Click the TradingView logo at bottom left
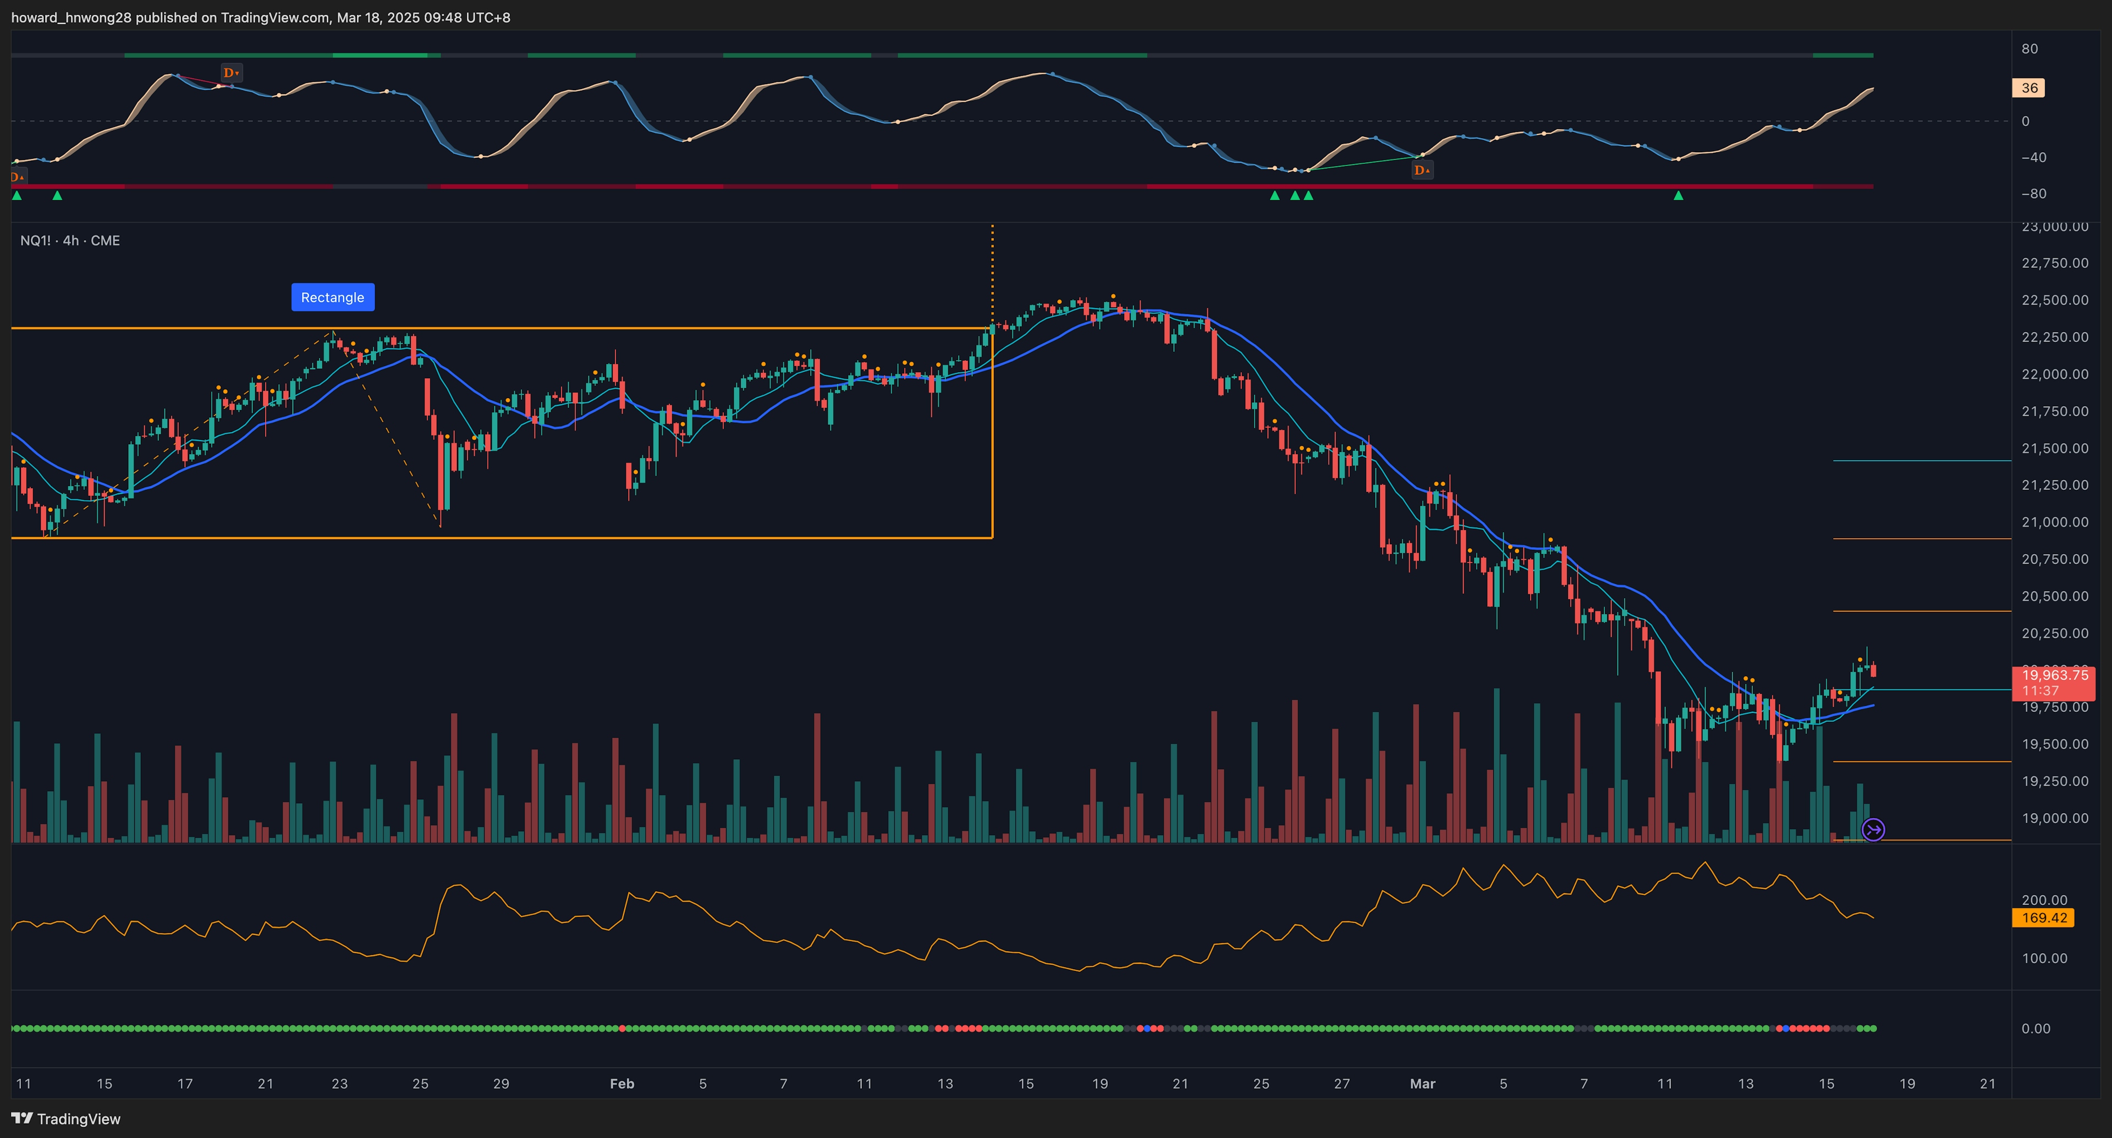2112x1138 pixels. pyautogui.click(x=65, y=1118)
